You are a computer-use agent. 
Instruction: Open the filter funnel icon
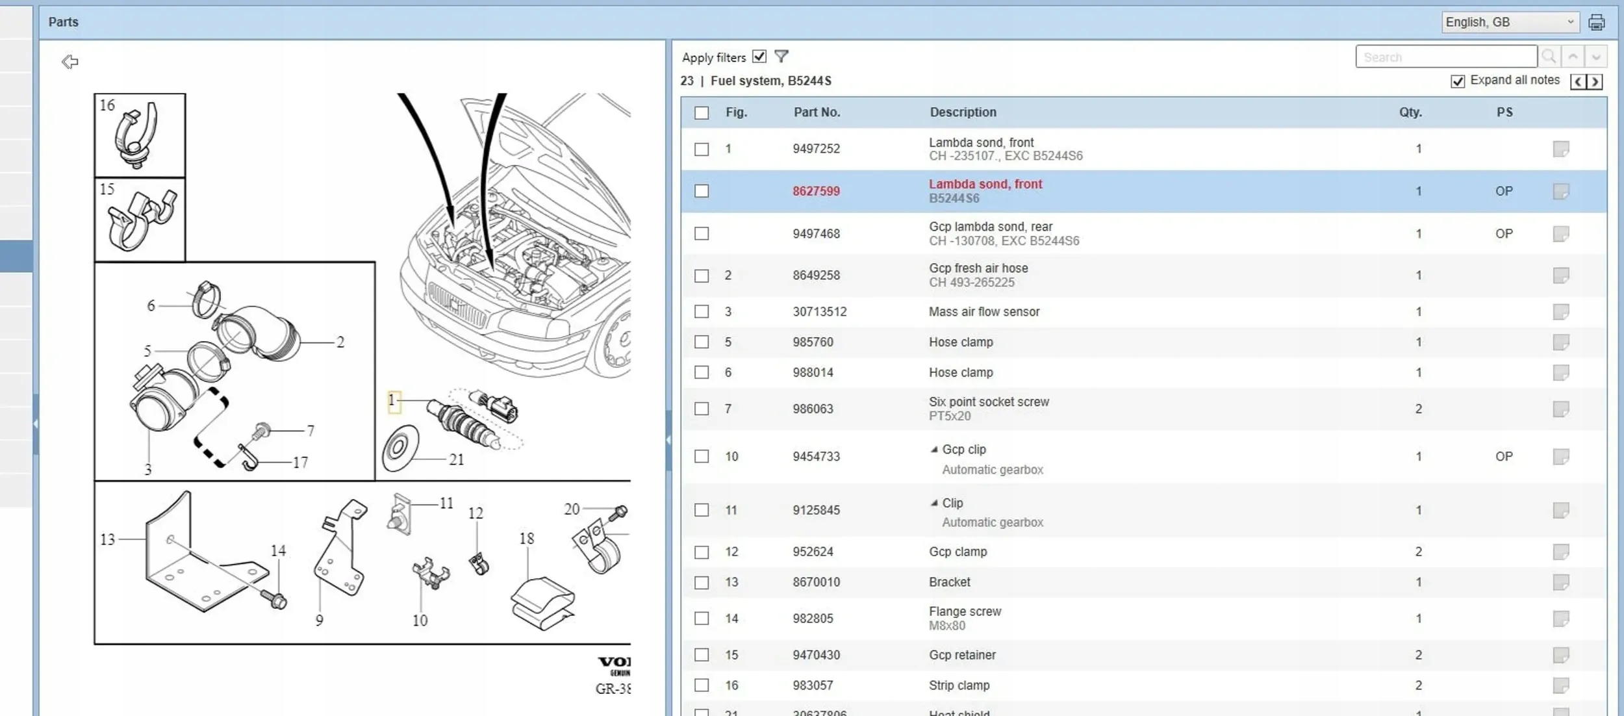pyautogui.click(x=781, y=57)
